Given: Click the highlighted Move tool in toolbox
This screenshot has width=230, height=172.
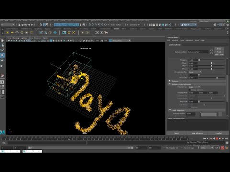Looking at the screenshot, I should [2, 55].
